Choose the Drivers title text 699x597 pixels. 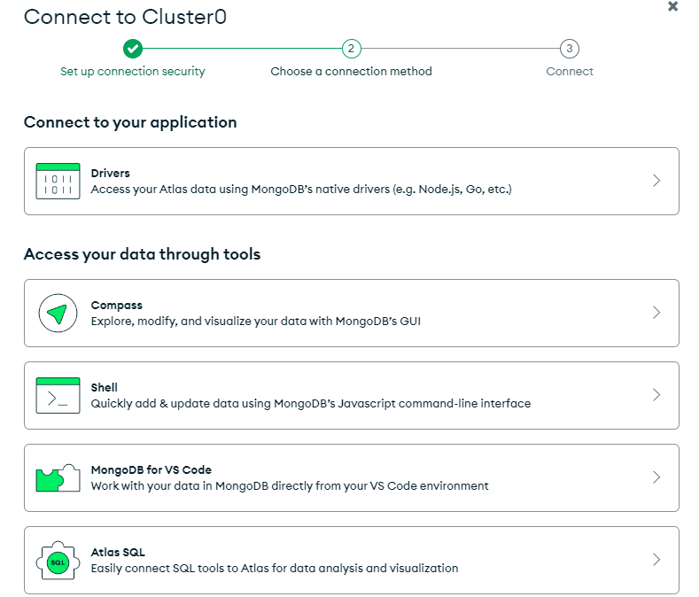(x=111, y=174)
